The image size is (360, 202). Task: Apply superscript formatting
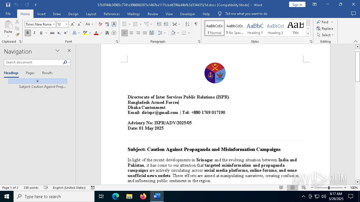coord(66,33)
